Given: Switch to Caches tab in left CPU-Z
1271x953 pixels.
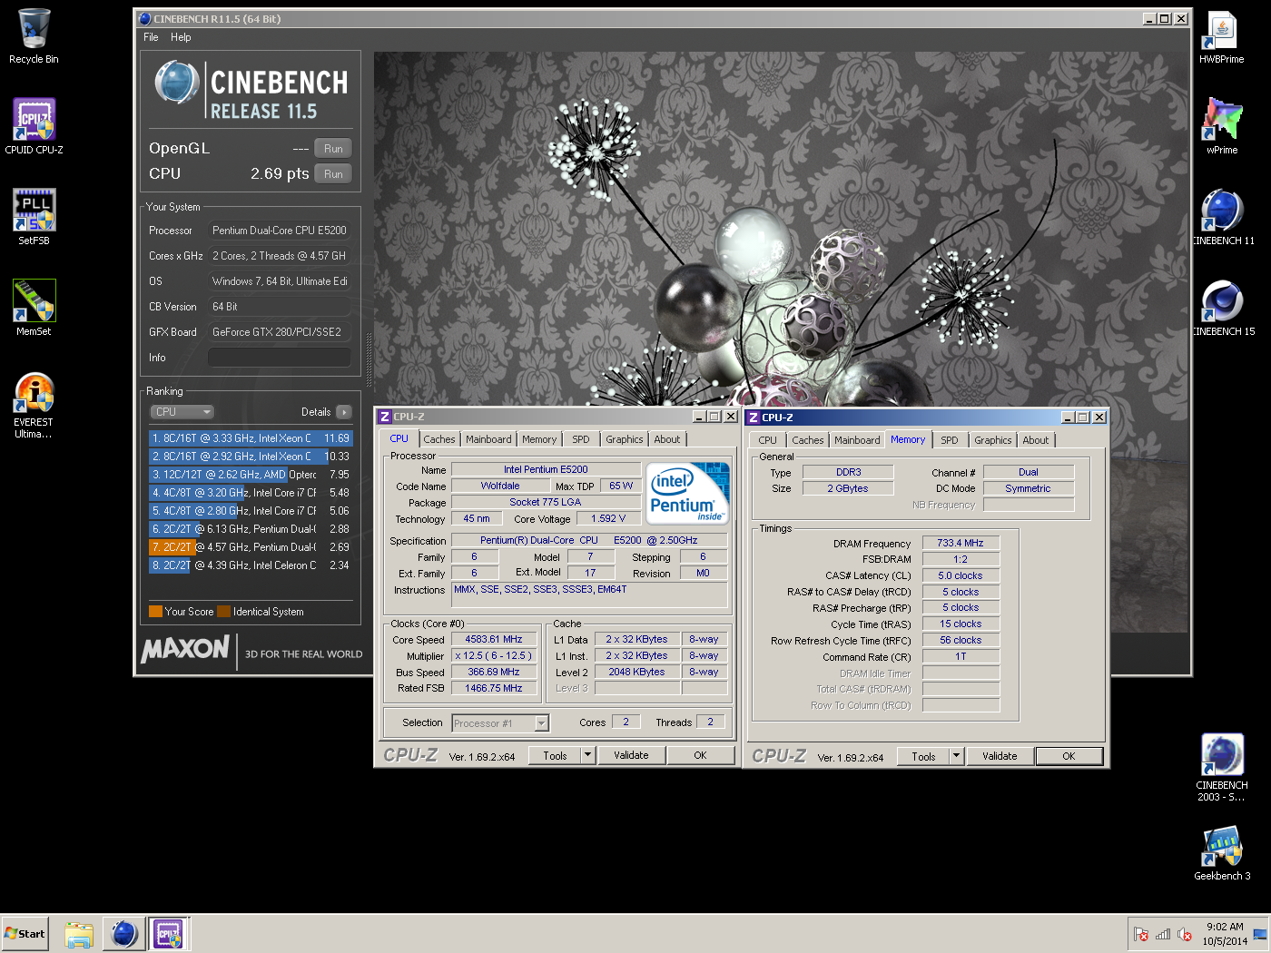Looking at the screenshot, I should (x=439, y=439).
